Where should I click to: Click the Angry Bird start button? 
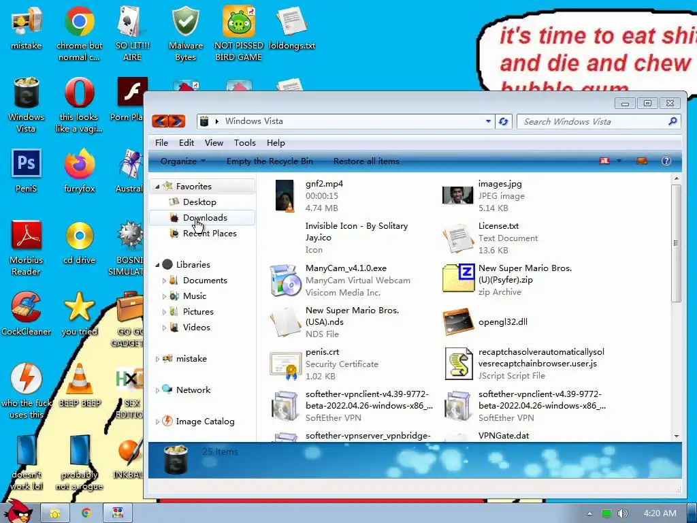(18, 511)
